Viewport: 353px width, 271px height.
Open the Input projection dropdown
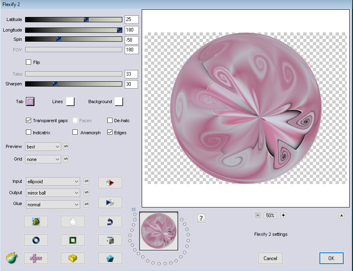(x=53, y=182)
